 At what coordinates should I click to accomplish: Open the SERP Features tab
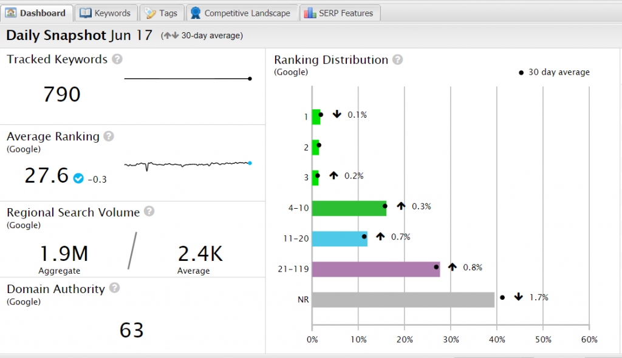click(x=340, y=13)
